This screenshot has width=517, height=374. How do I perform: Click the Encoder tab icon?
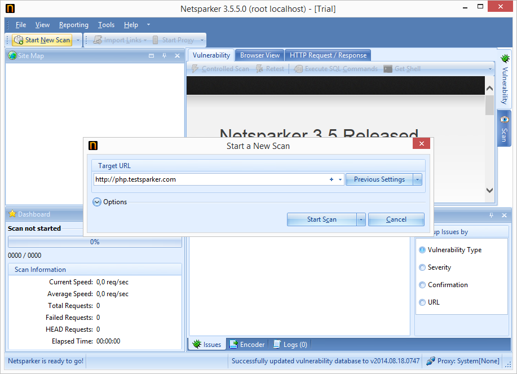pyautogui.click(x=233, y=344)
